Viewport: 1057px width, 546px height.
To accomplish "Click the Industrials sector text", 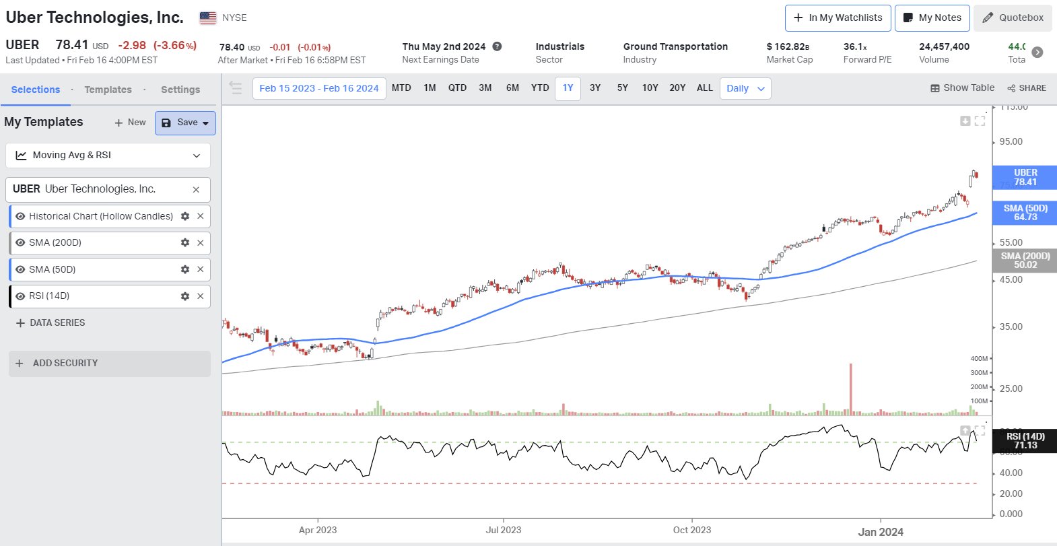I will [x=560, y=46].
